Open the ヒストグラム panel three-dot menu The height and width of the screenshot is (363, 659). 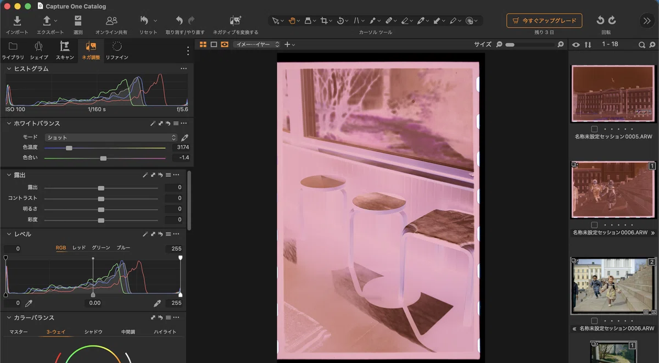click(183, 69)
